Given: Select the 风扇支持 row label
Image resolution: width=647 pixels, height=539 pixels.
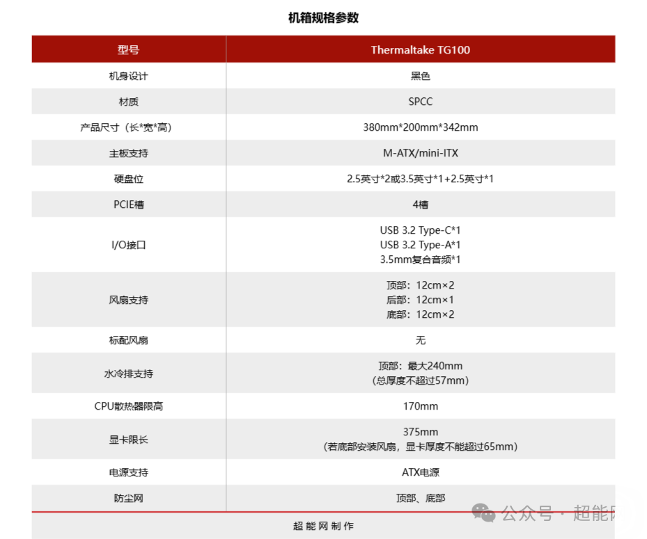Looking at the screenshot, I should click(x=127, y=299).
